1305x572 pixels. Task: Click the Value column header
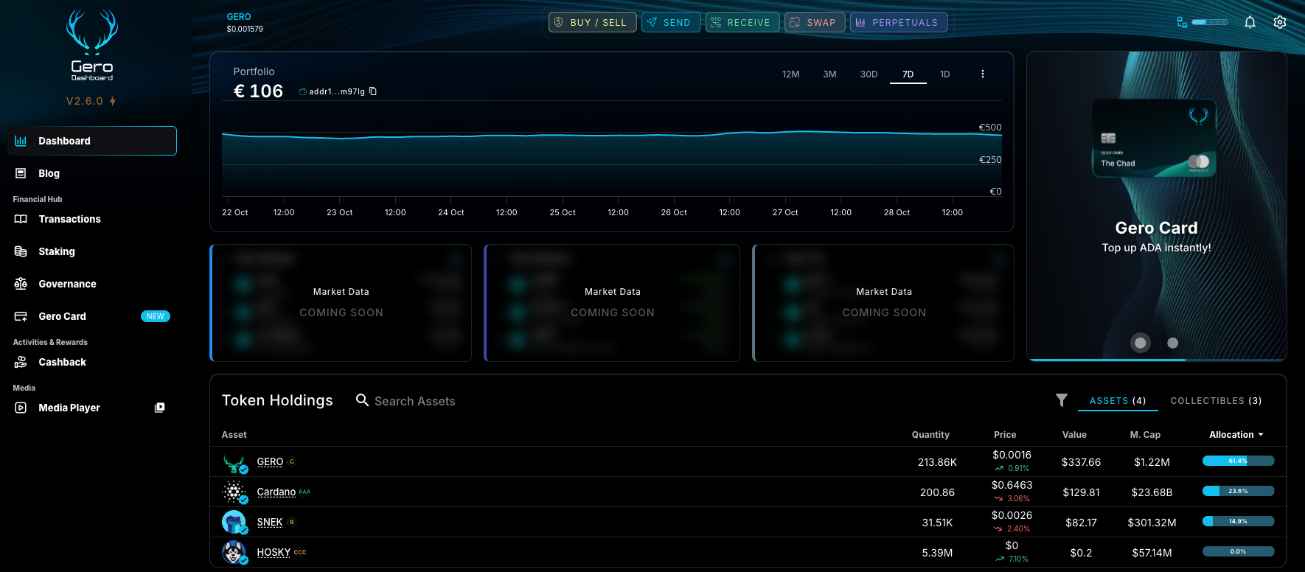[x=1074, y=435]
